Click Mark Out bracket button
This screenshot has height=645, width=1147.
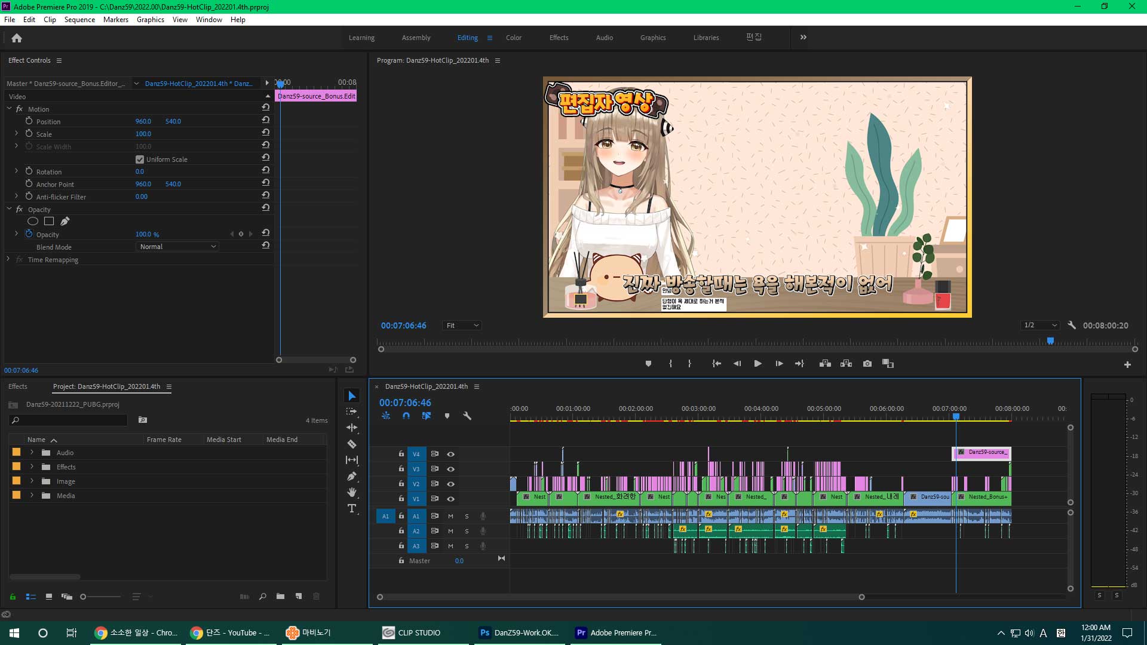tap(689, 364)
